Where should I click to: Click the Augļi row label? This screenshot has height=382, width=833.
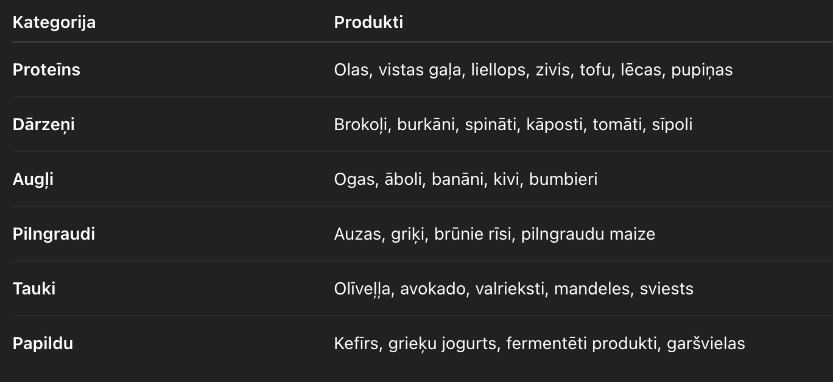[x=33, y=179]
